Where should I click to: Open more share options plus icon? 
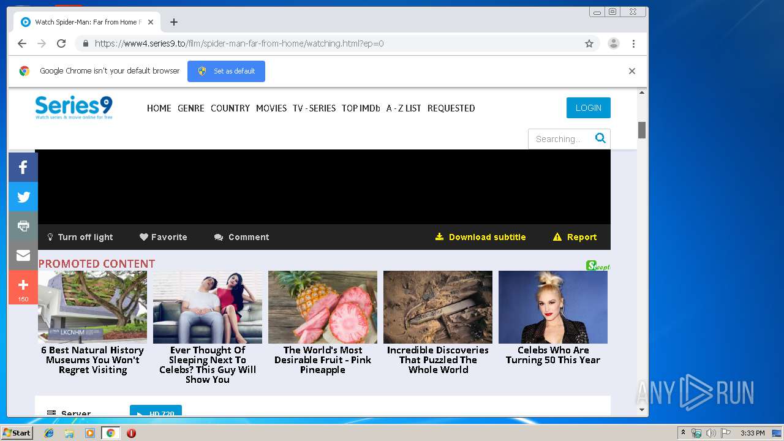[x=23, y=287]
